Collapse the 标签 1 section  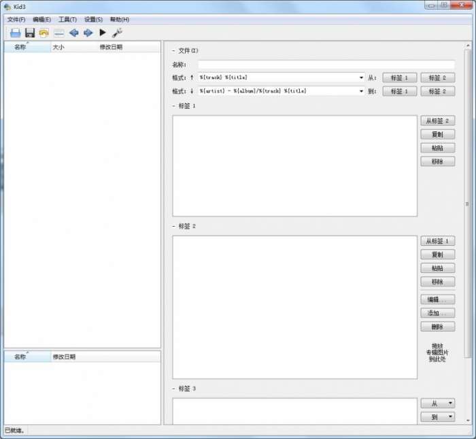pyautogui.click(x=173, y=106)
